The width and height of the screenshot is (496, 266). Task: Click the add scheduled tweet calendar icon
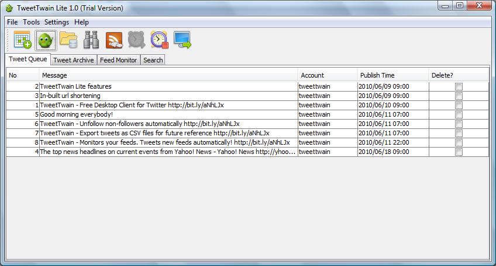(22, 40)
